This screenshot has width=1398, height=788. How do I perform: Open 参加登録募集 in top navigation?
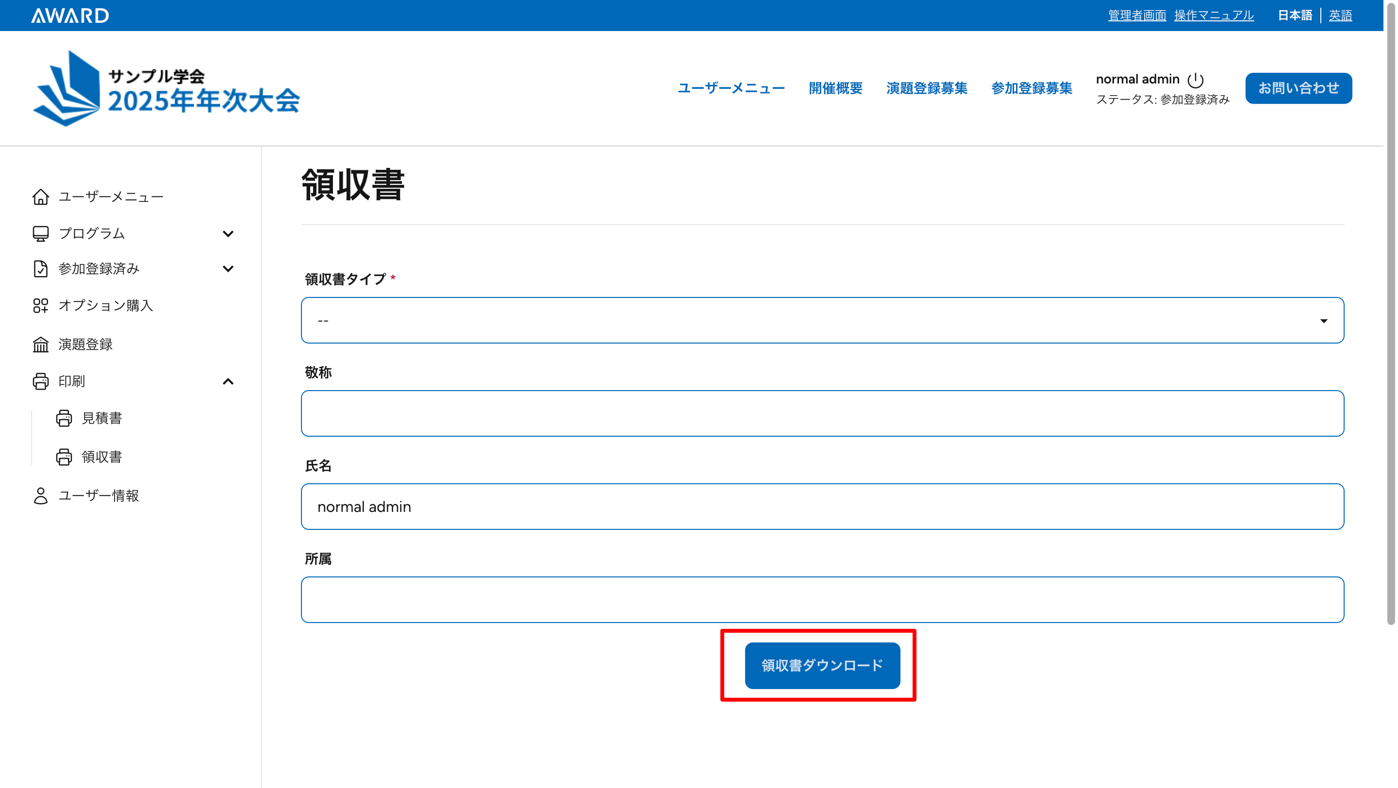pos(1031,88)
